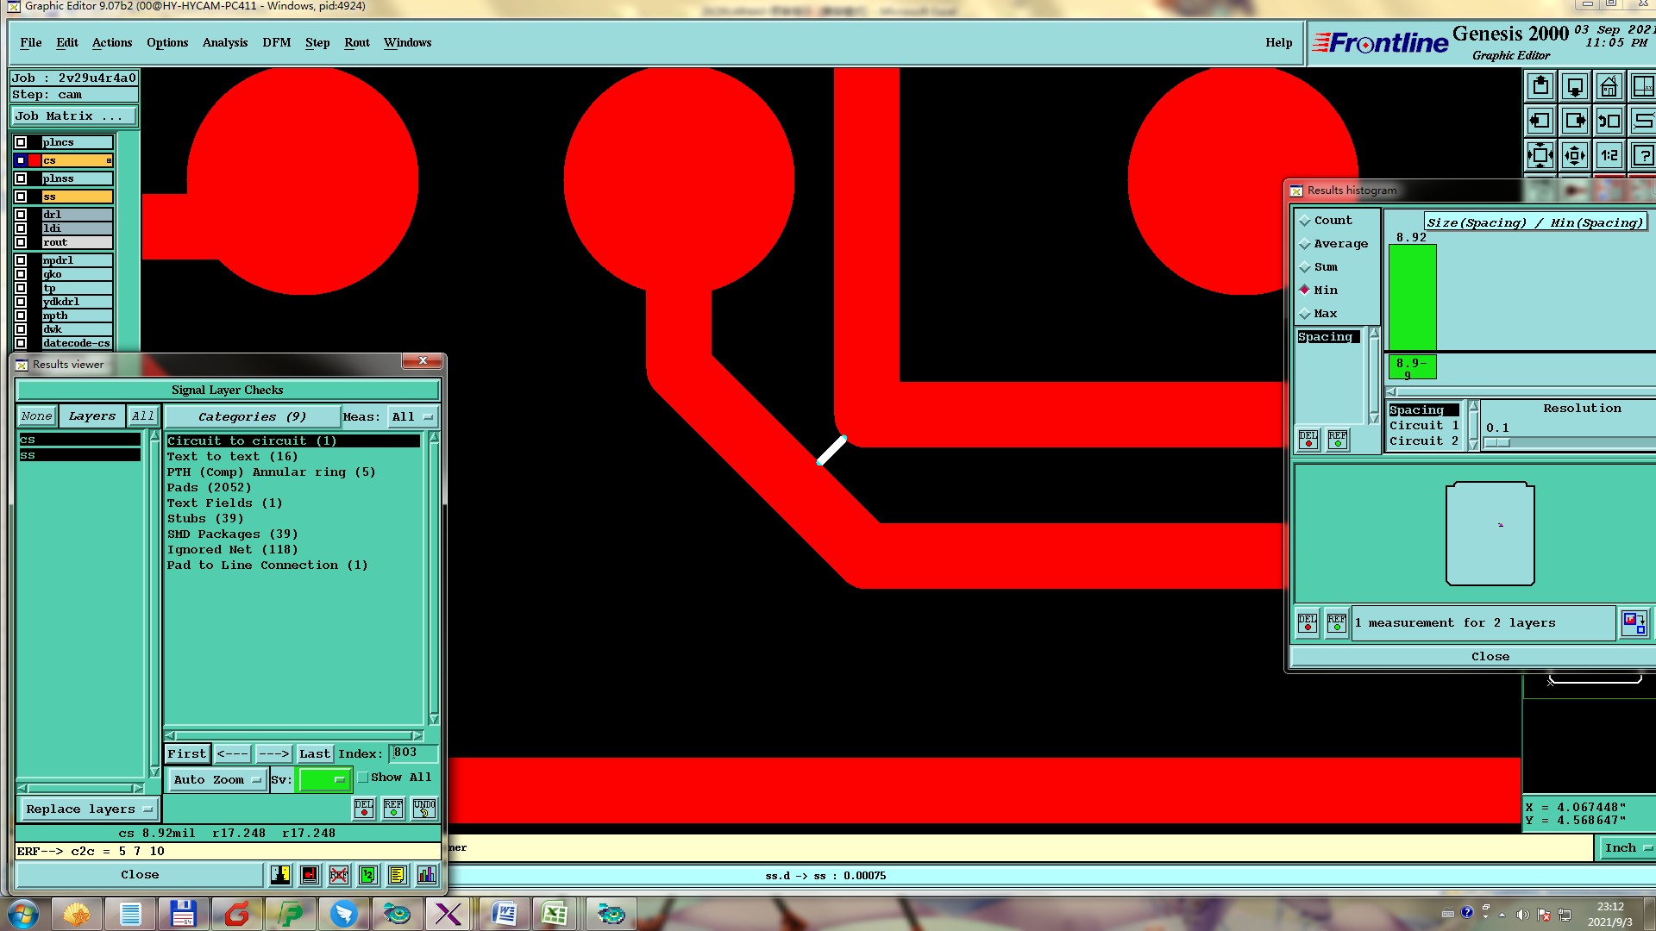Image resolution: width=1656 pixels, height=931 pixels.
Task: Click the pan left view icon
Action: [1540, 122]
